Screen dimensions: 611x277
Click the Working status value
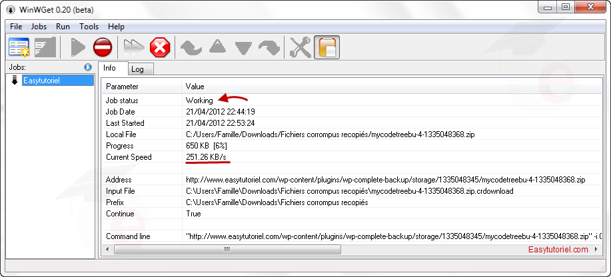[199, 101]
